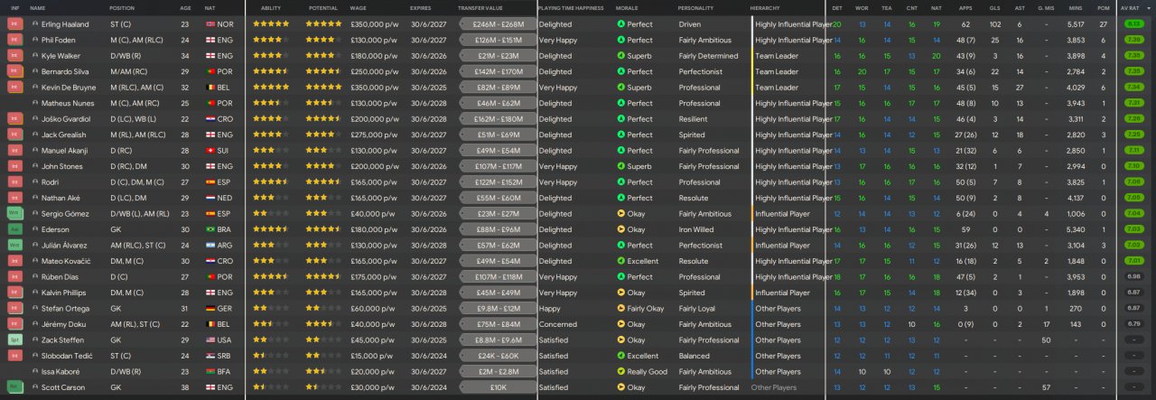The height and width of the screenshot is (400, 1156).
Task: Click the Superb morale icon for Kyle Walker
Action: [x=620, y=56]
